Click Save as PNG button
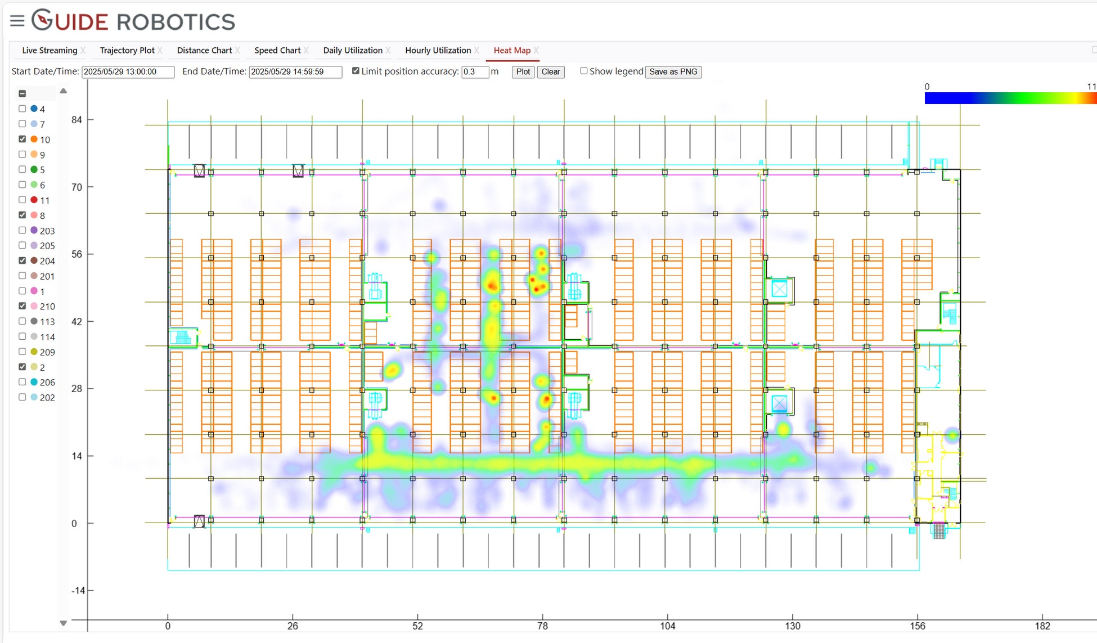This screenshot has height=643, width=1097. click(x=673, y=71)
